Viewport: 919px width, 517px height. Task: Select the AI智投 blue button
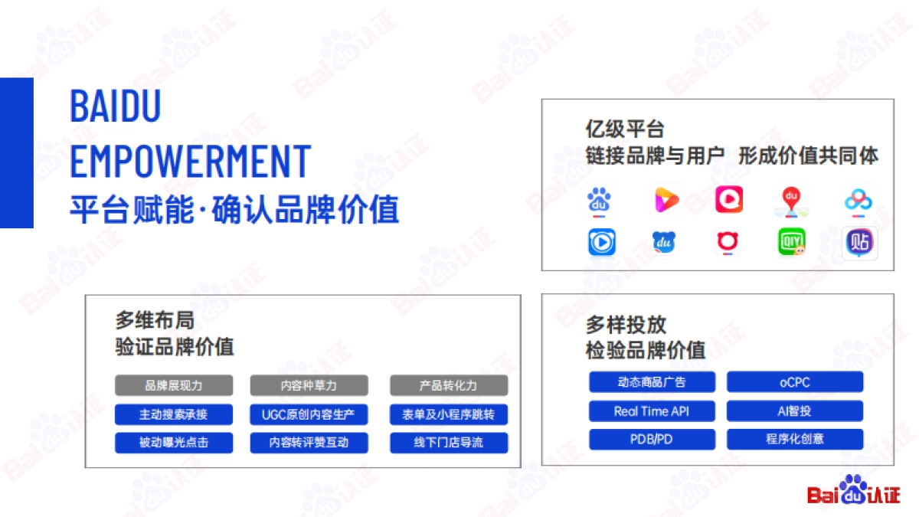(x=796, y=411)
